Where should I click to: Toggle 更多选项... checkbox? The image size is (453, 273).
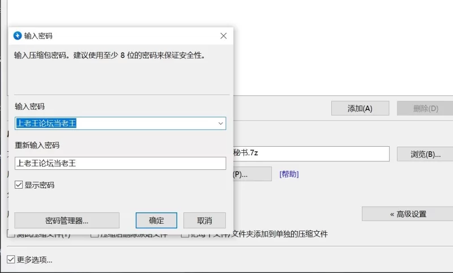pyautogui.click(x=11, y=259)
